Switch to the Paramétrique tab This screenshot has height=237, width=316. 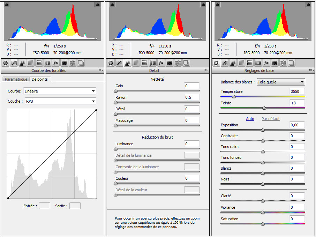[x=16, y=79]
